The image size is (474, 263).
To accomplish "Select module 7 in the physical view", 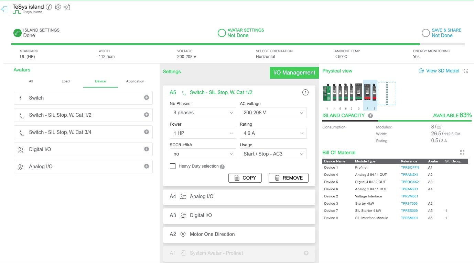I will [367, 92].
